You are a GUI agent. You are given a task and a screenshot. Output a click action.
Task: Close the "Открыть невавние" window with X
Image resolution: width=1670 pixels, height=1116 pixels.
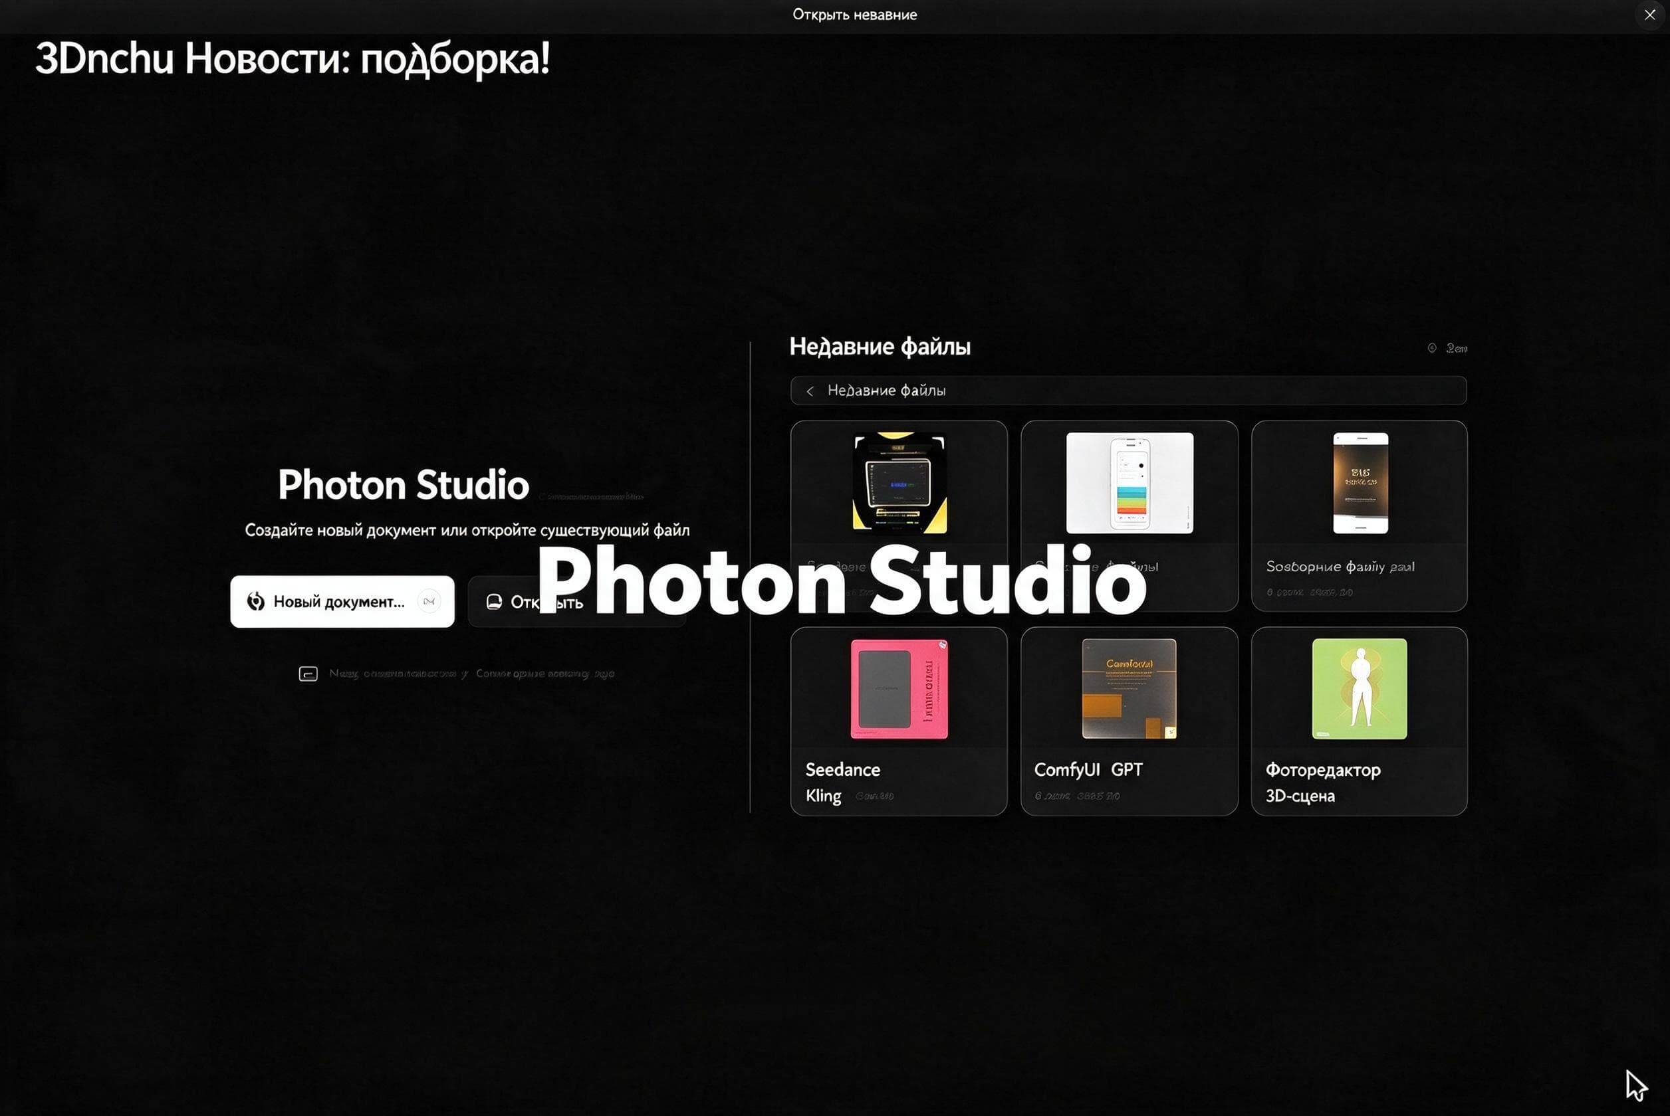[x=1649, y=14]
